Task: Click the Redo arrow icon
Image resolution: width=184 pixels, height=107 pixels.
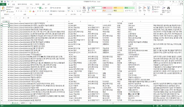Action: pos(12,1)
